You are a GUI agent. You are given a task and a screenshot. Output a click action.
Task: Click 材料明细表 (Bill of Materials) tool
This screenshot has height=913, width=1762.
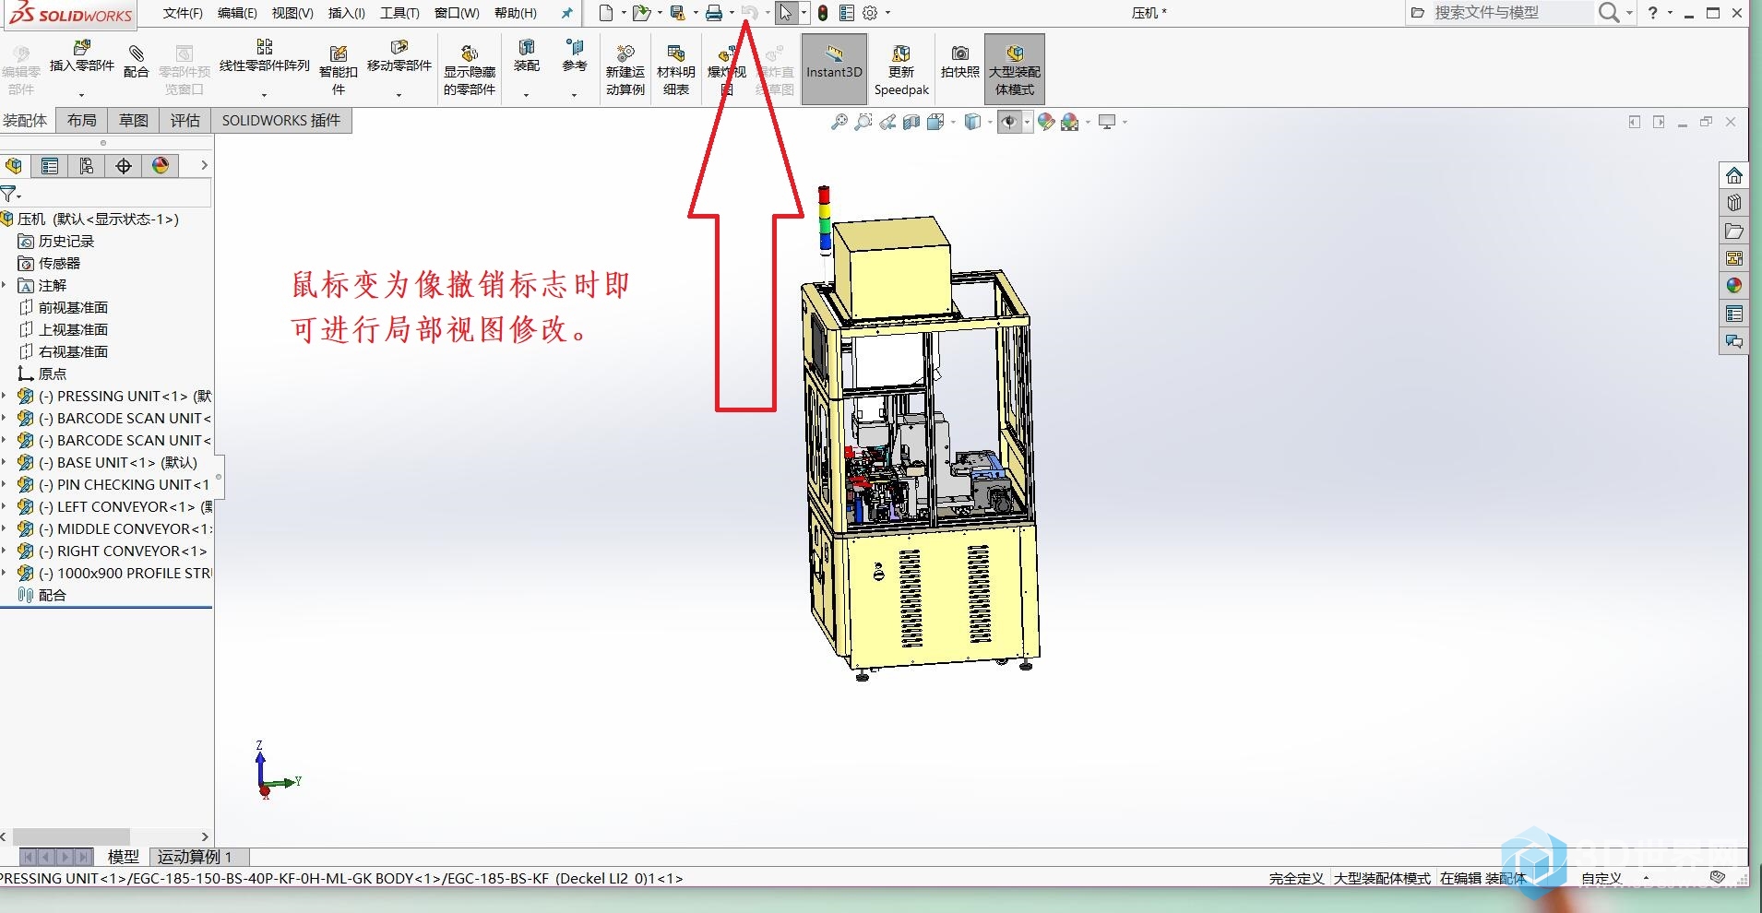[x=676, y=69]
